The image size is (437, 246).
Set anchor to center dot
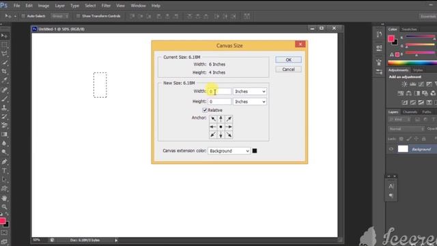point(221,127)
